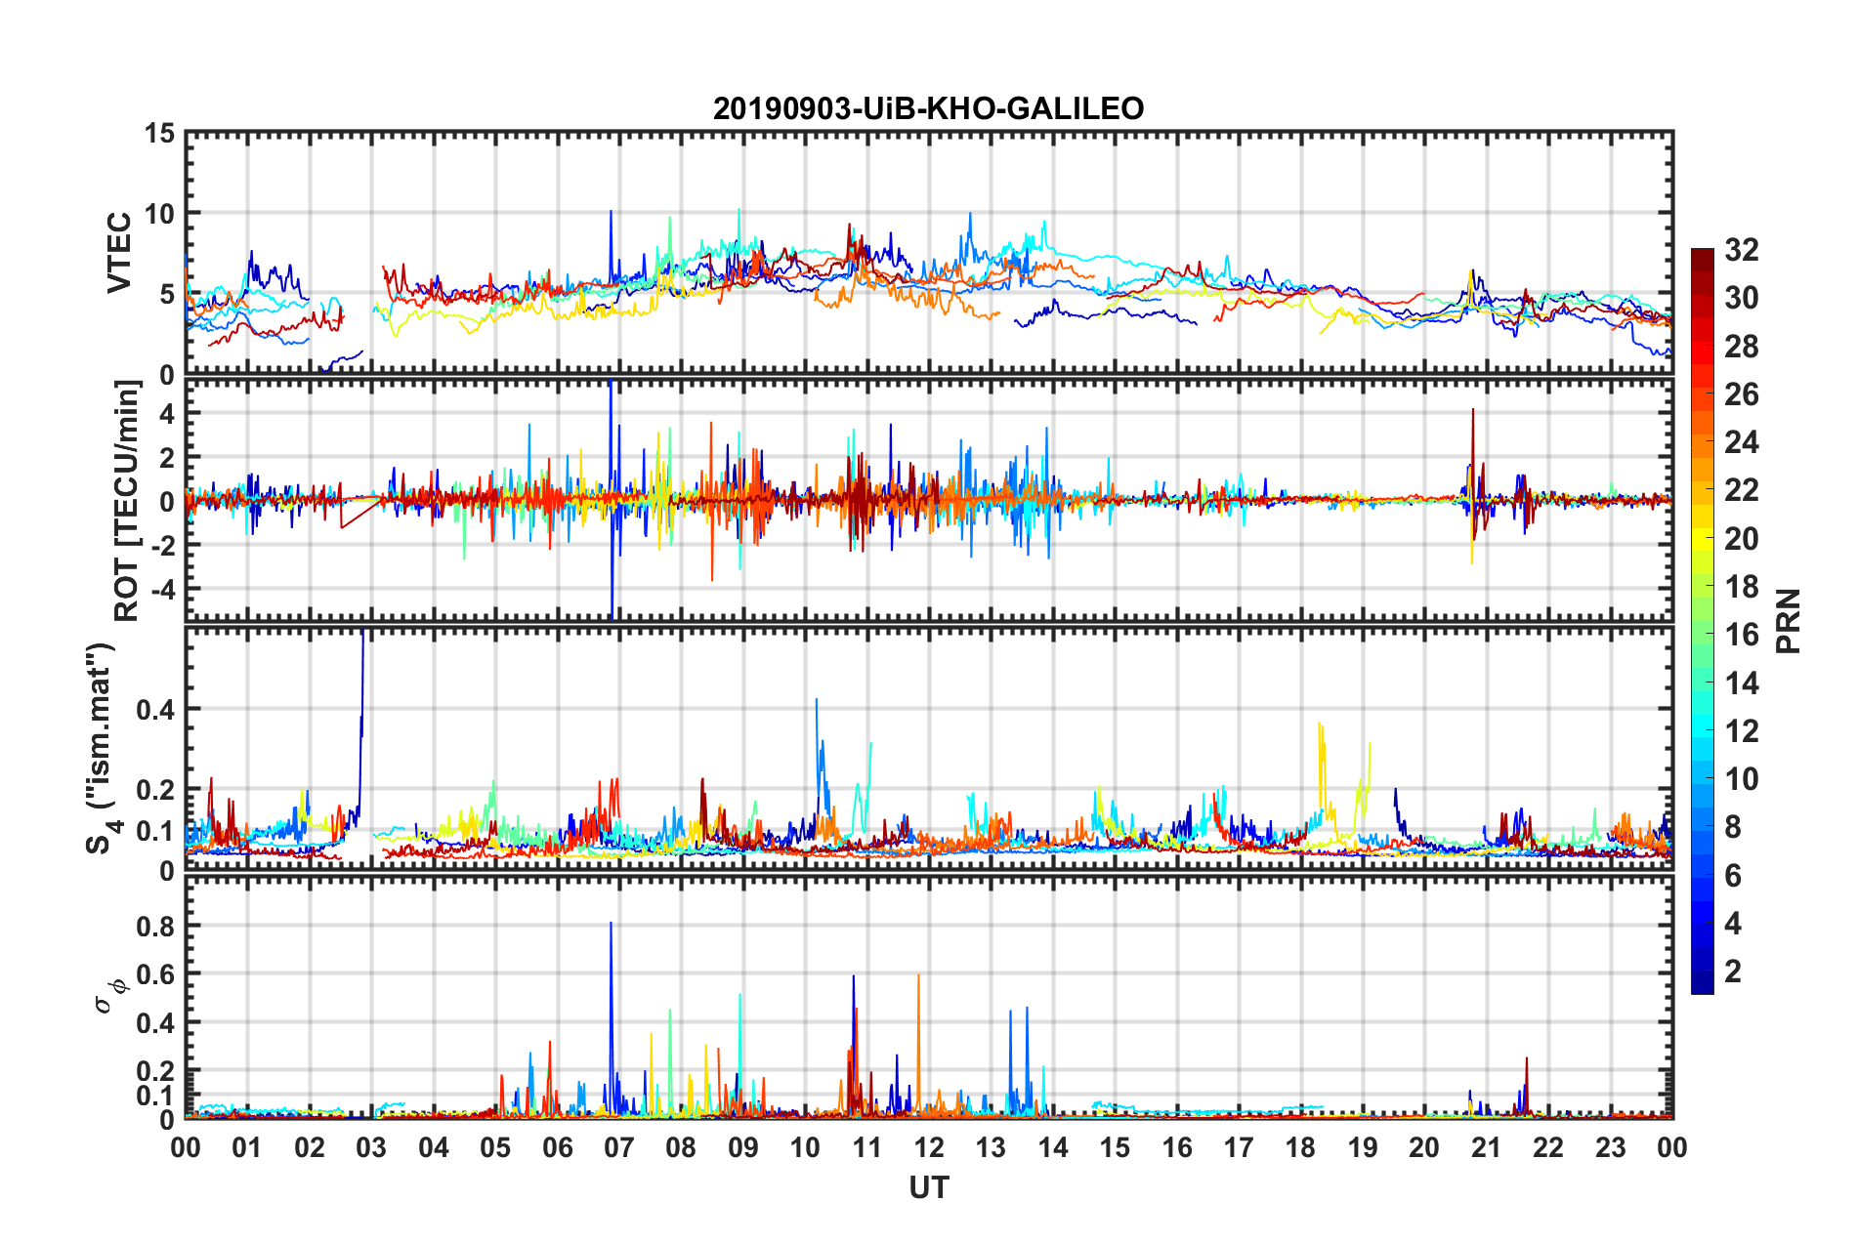This screenshot has height=1242, width=1858.
Task: Click x-axis hour label 21
Action: 1487,1147
